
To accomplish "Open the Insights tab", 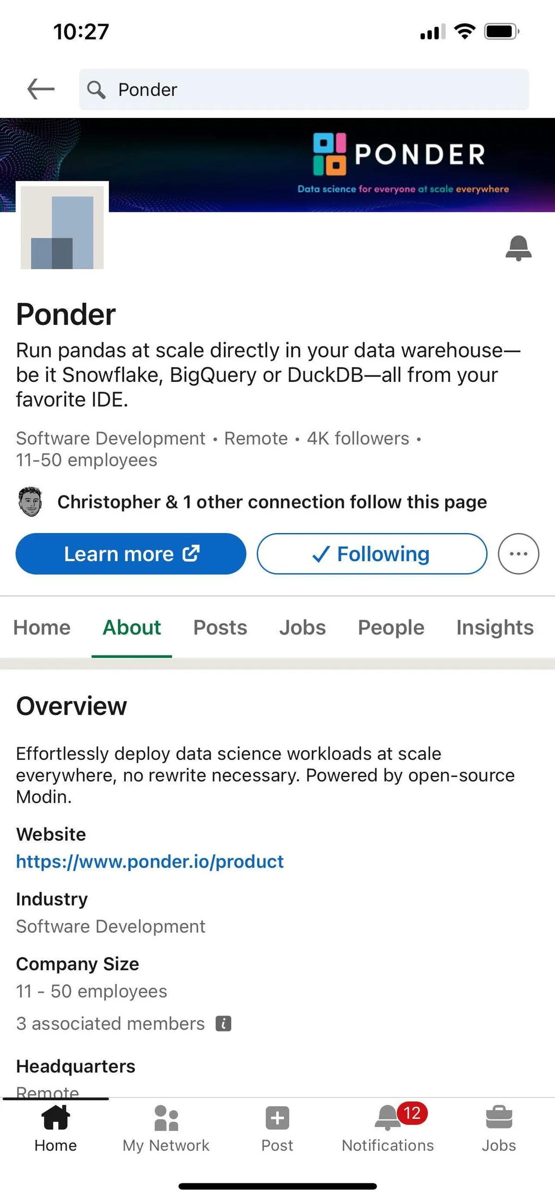I will pyautogui.click(x=494, y=627).
